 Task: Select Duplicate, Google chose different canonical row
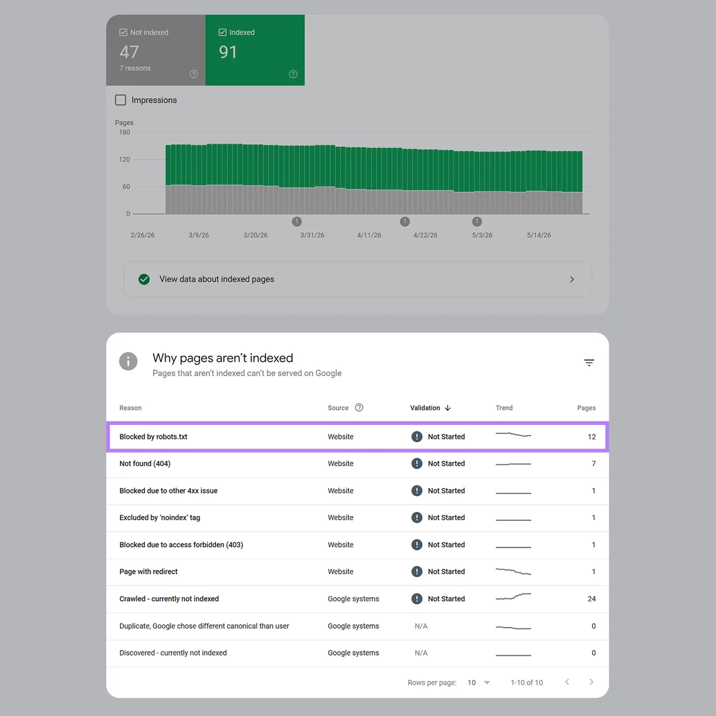(357, 626)
